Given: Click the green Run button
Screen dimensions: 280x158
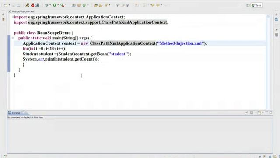Looking at the screenshot, I should [54, 5].
